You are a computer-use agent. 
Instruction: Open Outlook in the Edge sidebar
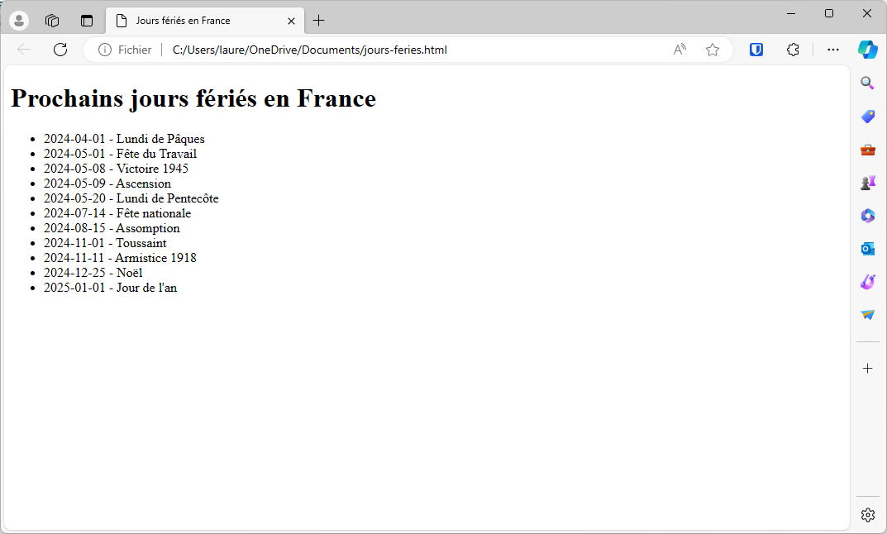point(867,249)
